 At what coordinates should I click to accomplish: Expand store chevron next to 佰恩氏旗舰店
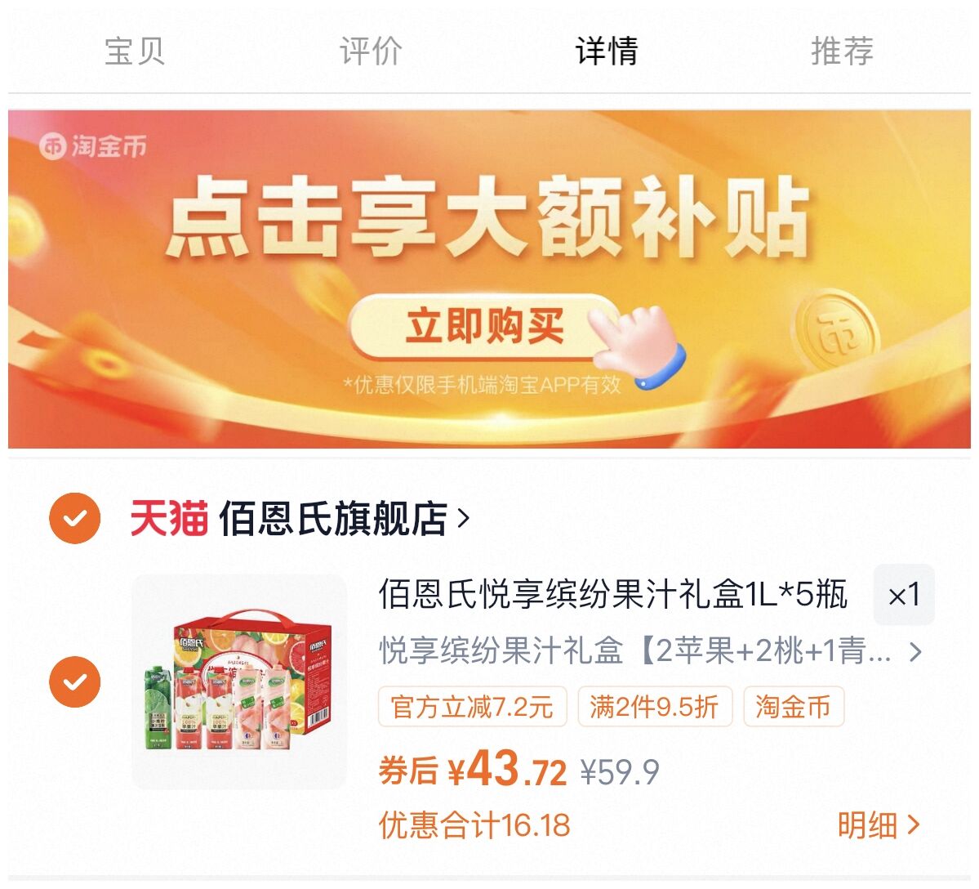[x=463, y=519]
